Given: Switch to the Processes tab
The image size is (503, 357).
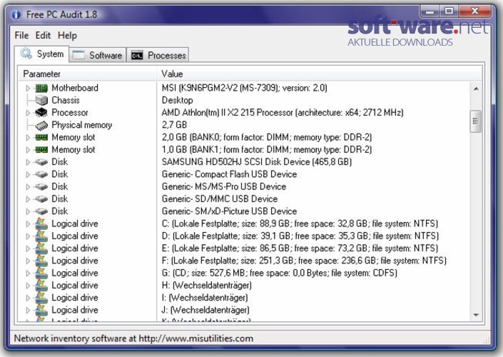Looking at the screenshot, I should 158,55.
